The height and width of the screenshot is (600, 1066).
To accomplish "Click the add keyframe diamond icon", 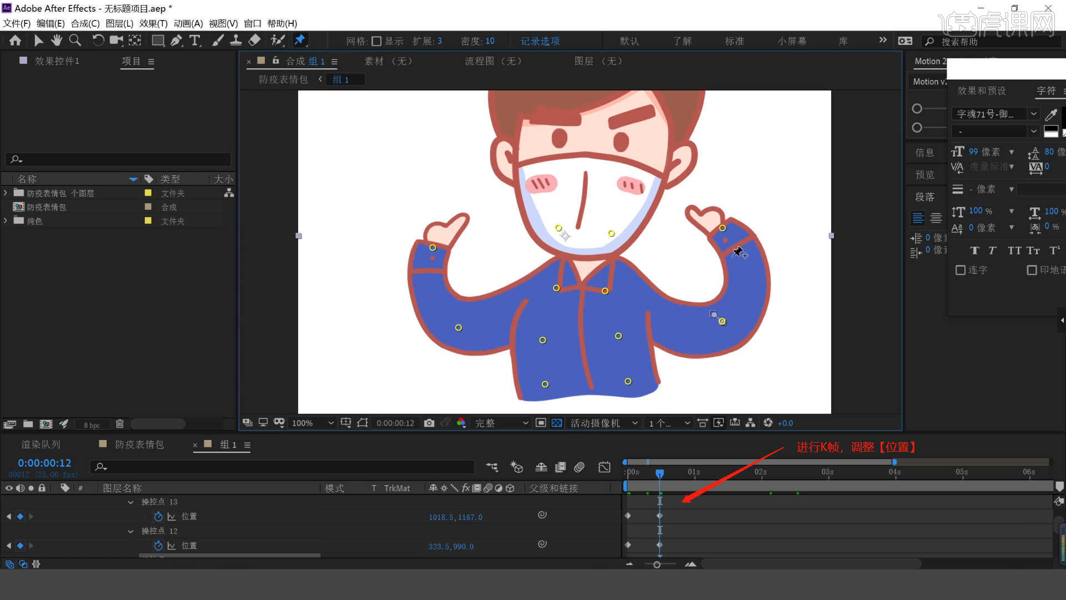I will coord(20,517).
